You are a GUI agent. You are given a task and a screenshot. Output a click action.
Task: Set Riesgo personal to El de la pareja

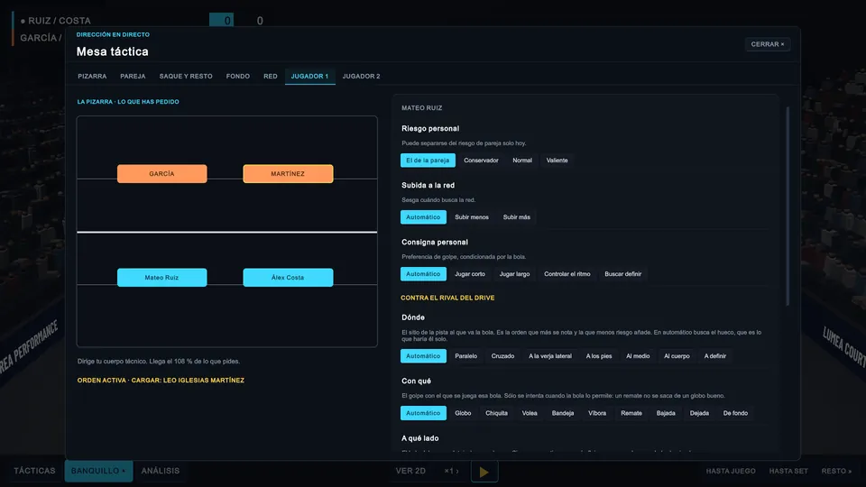coord(428,161)
